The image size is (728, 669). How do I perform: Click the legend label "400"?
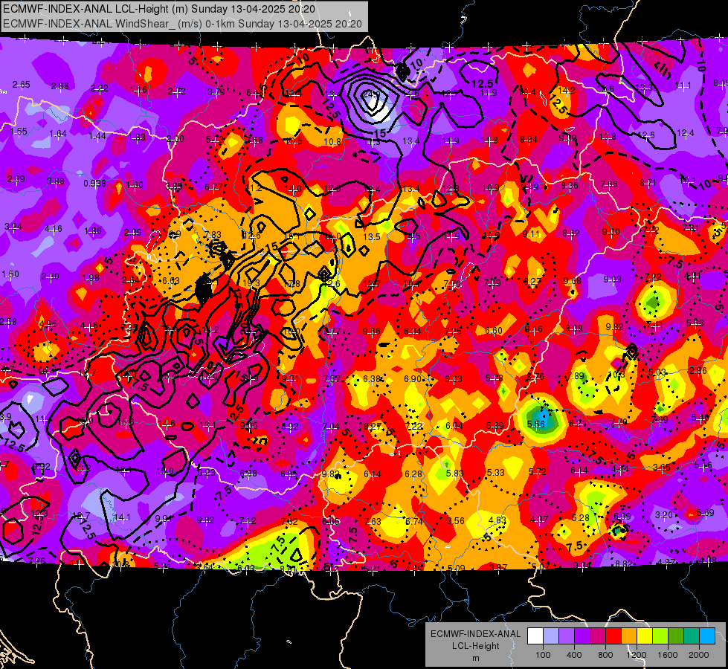coord(574,655)
